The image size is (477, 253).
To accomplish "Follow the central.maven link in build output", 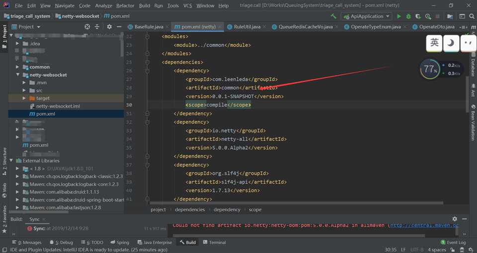I will pyautogui.click(x=424, y=225).
